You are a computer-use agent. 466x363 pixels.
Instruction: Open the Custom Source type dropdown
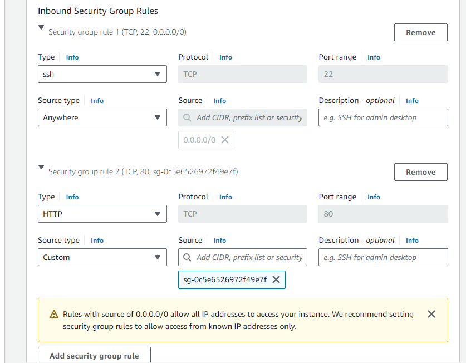pos(102,257)
